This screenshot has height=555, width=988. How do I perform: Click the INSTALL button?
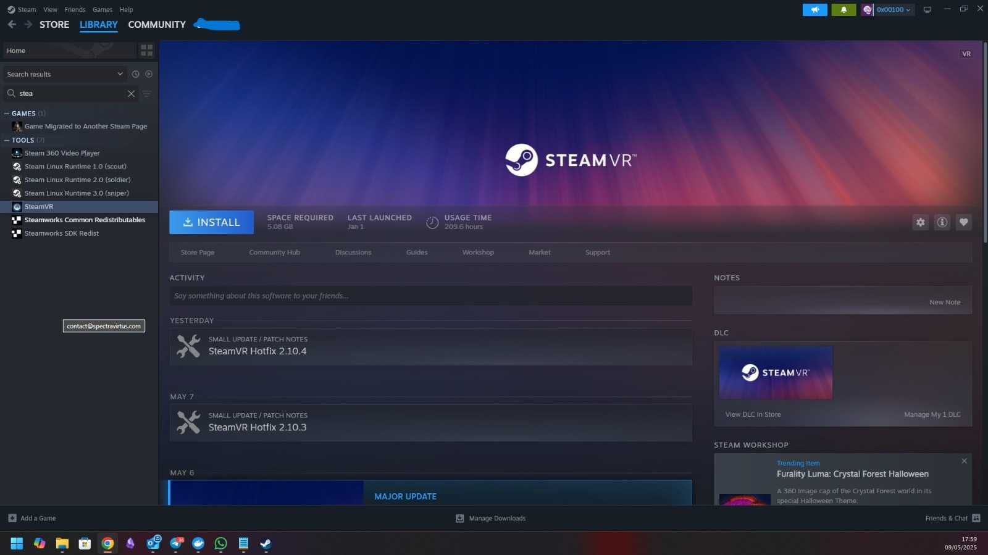click(x=211, y=222)
